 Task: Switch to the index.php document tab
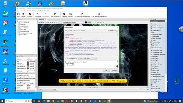point(41,20)
